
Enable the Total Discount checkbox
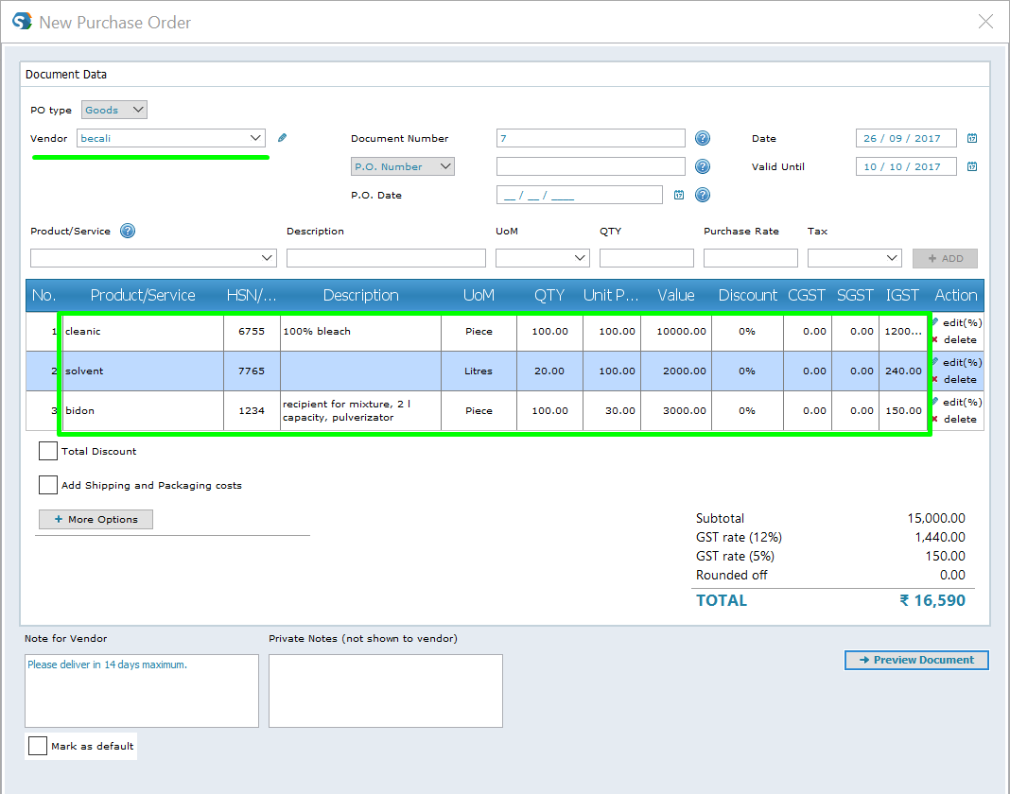click(48, 451)
